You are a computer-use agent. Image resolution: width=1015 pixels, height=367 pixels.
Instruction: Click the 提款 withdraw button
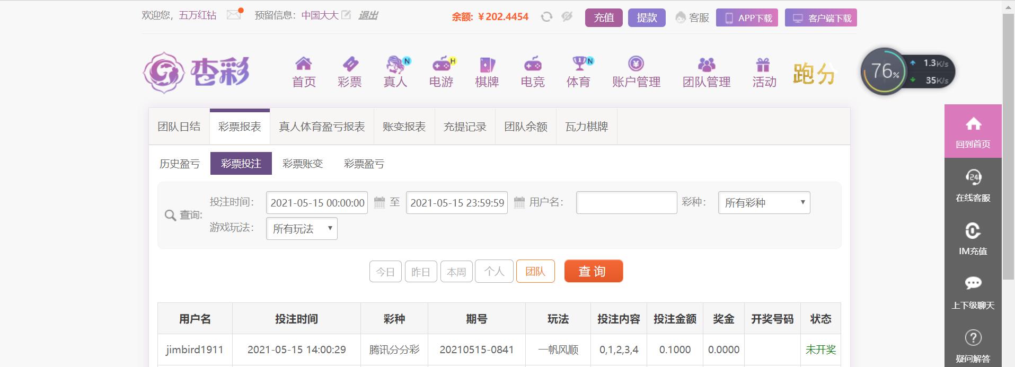(x=647, y=17)
